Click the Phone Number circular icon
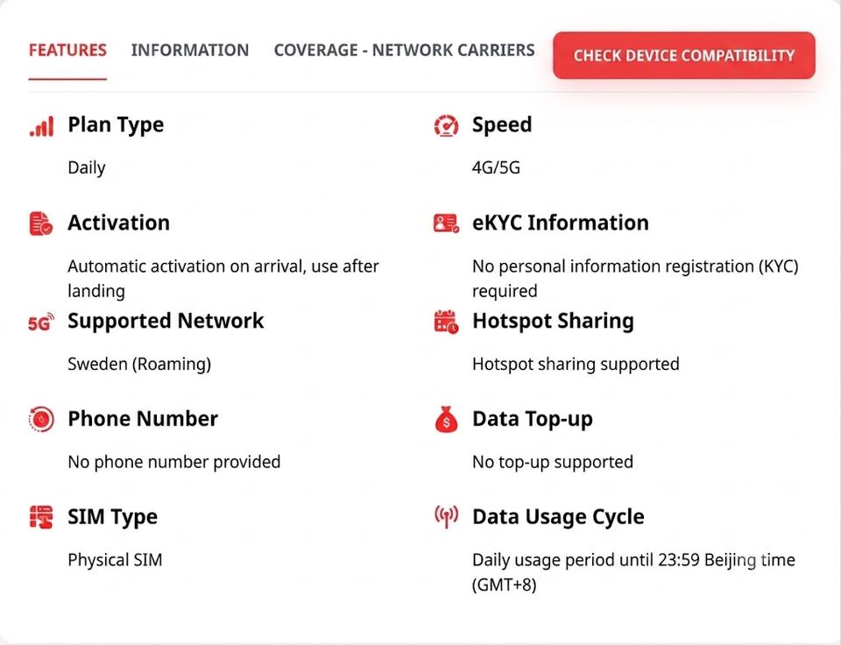The height and width of the screenshot is (645, 841). click(41, 419)
